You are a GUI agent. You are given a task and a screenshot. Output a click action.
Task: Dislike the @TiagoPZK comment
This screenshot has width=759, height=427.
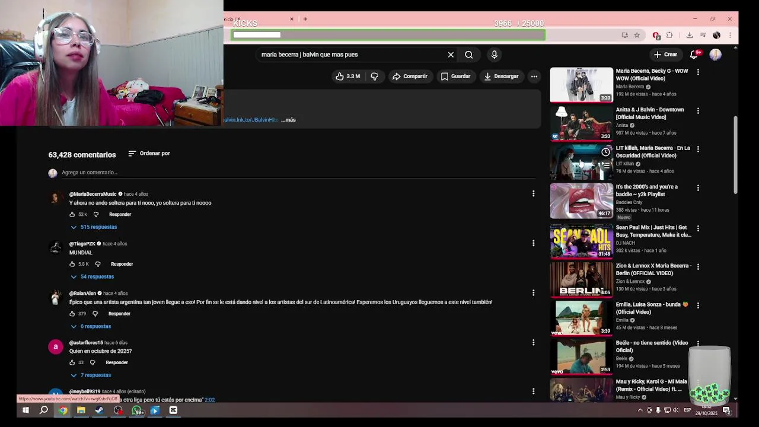tap(98, 264)
